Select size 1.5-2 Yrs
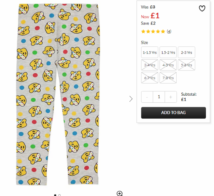This screenshot has height=196, width=214. click(168, 53)
